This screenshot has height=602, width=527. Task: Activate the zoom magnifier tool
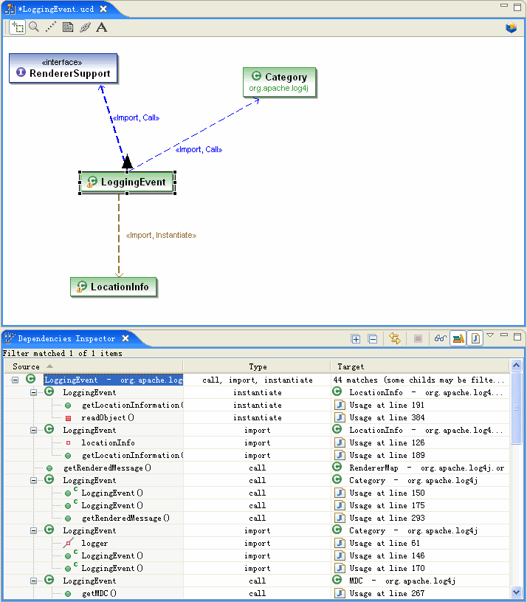pos(34,27)
